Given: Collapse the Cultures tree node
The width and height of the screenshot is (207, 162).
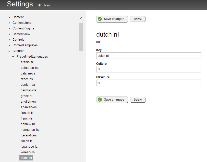Looking at the screenshot, I should coord(9,51).
